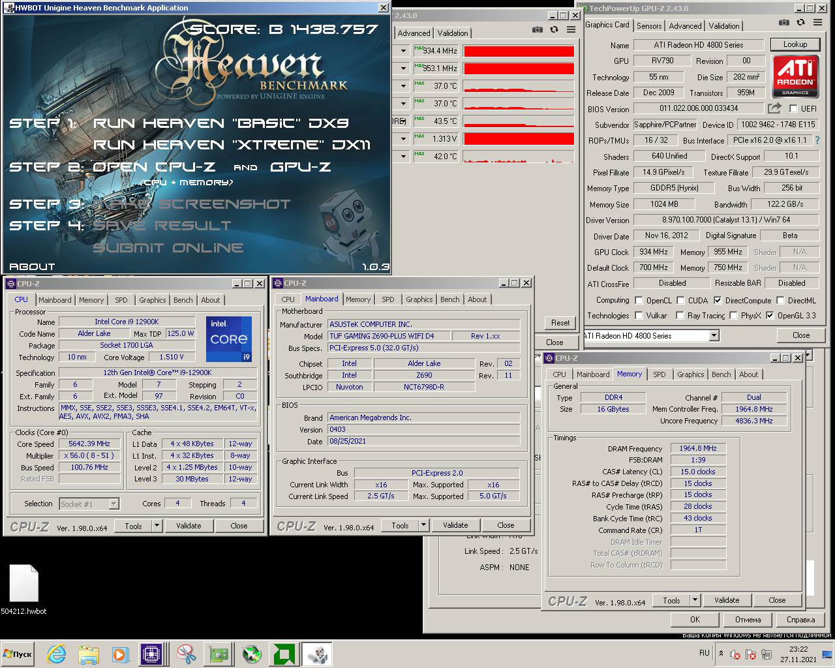Open dropdown arrow beside 934.4 MHz sensor row
The image size is (835, 668).
click(x=403, y=51)
